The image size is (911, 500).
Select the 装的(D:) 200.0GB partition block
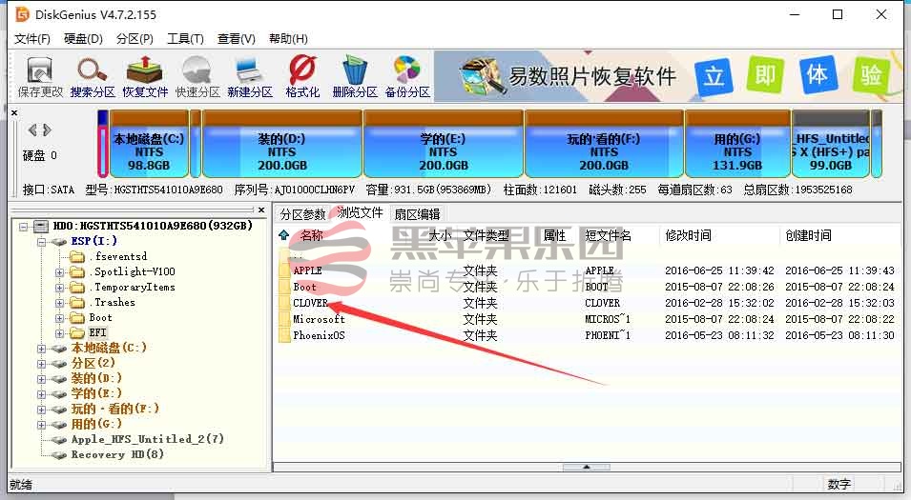281,144
